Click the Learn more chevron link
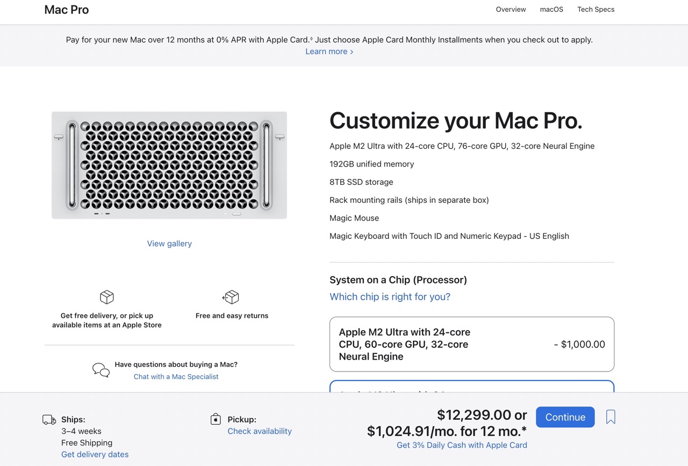This screenshot has height=466, width=688. click(329, 52)
